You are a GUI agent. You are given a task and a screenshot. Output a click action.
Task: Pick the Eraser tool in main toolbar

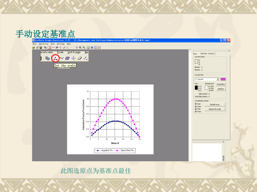(64, 48)
